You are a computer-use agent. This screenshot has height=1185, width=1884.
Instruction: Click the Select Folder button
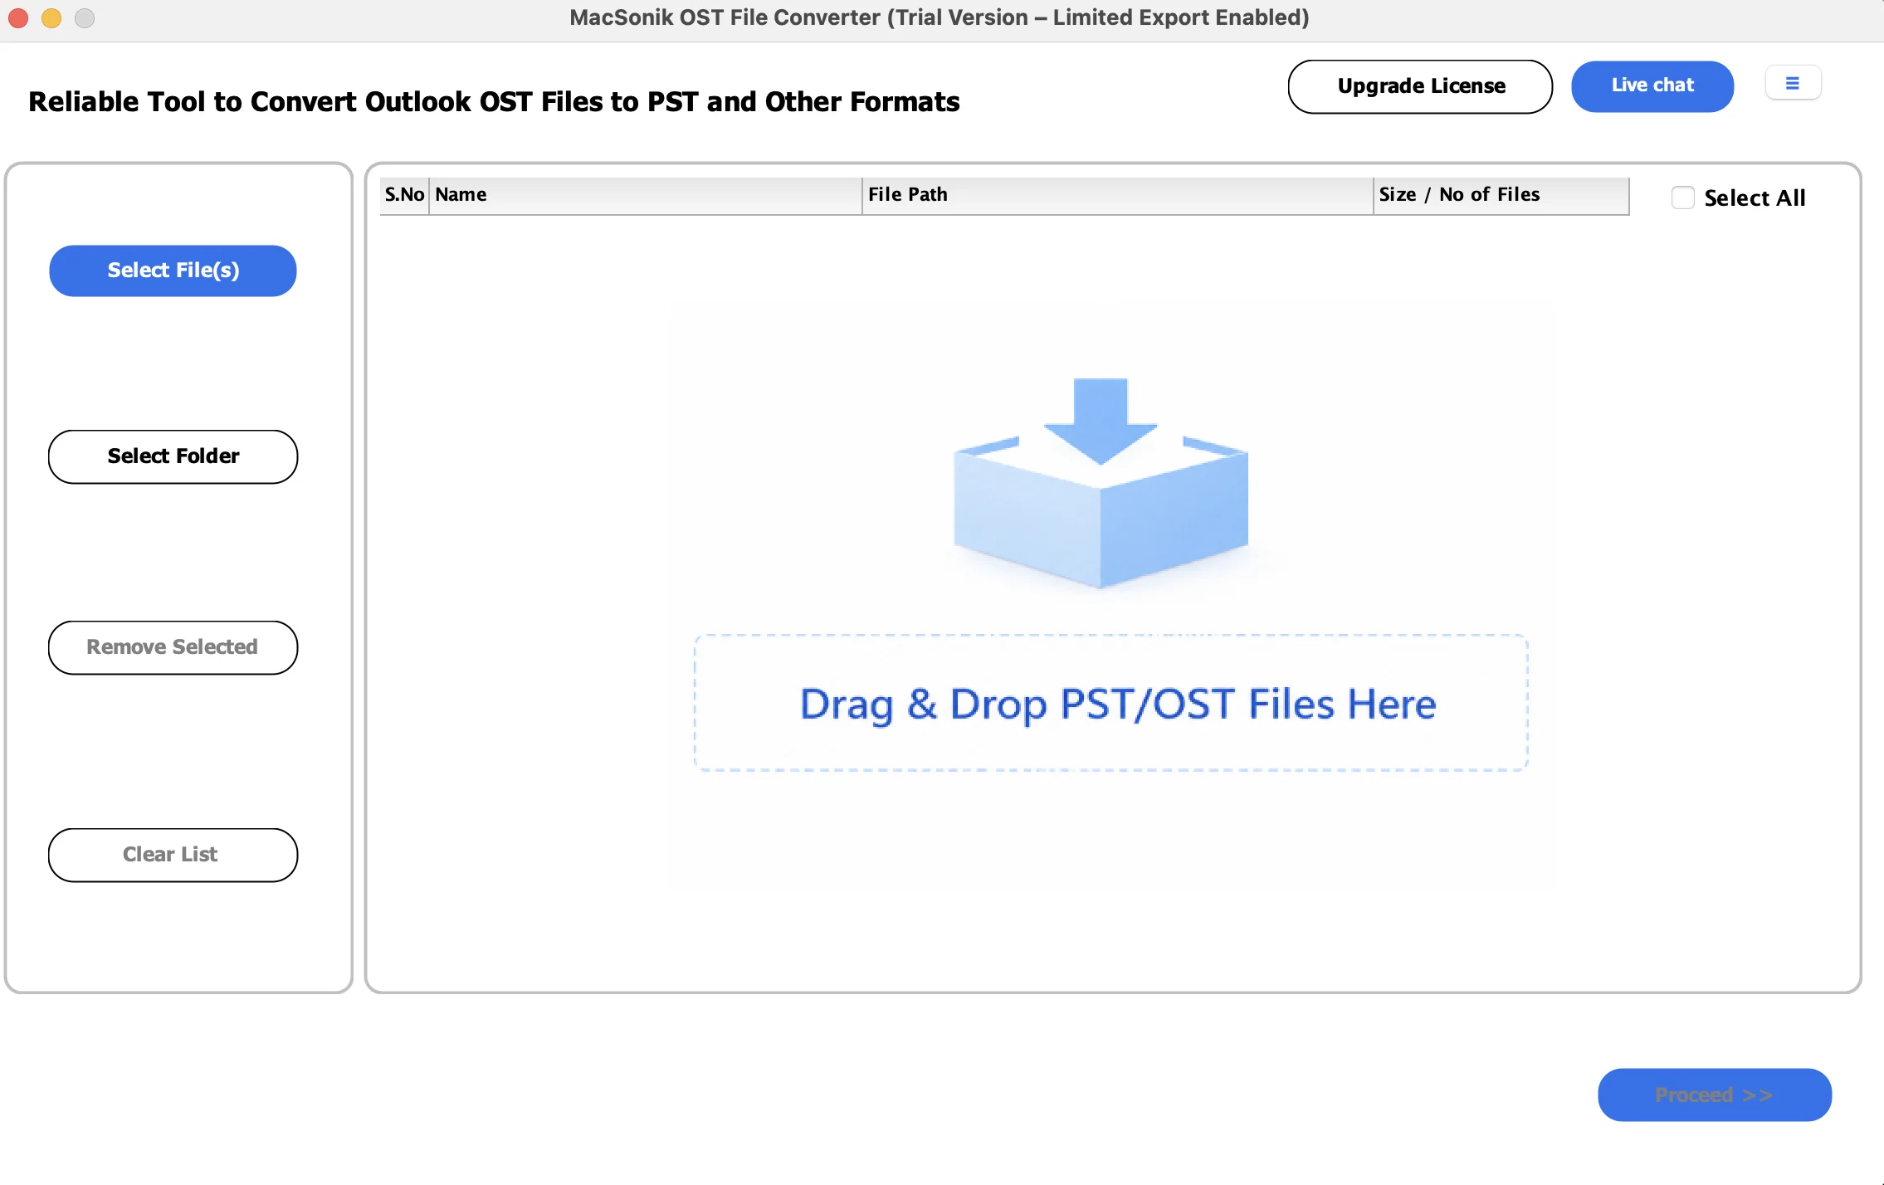(x=173, y=456)
